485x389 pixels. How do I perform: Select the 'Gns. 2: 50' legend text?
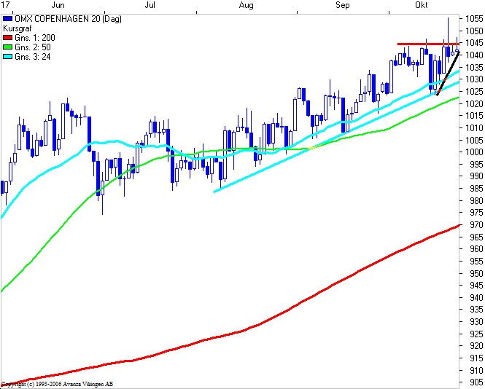pos(31,47)
